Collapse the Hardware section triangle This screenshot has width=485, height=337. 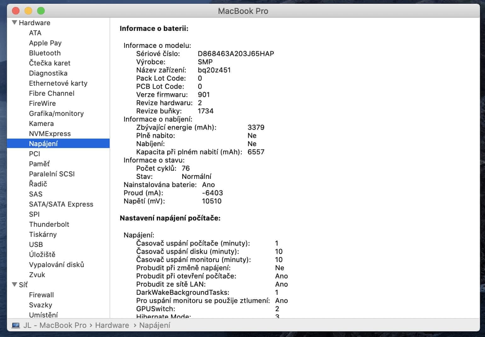(x=14, y=23)
